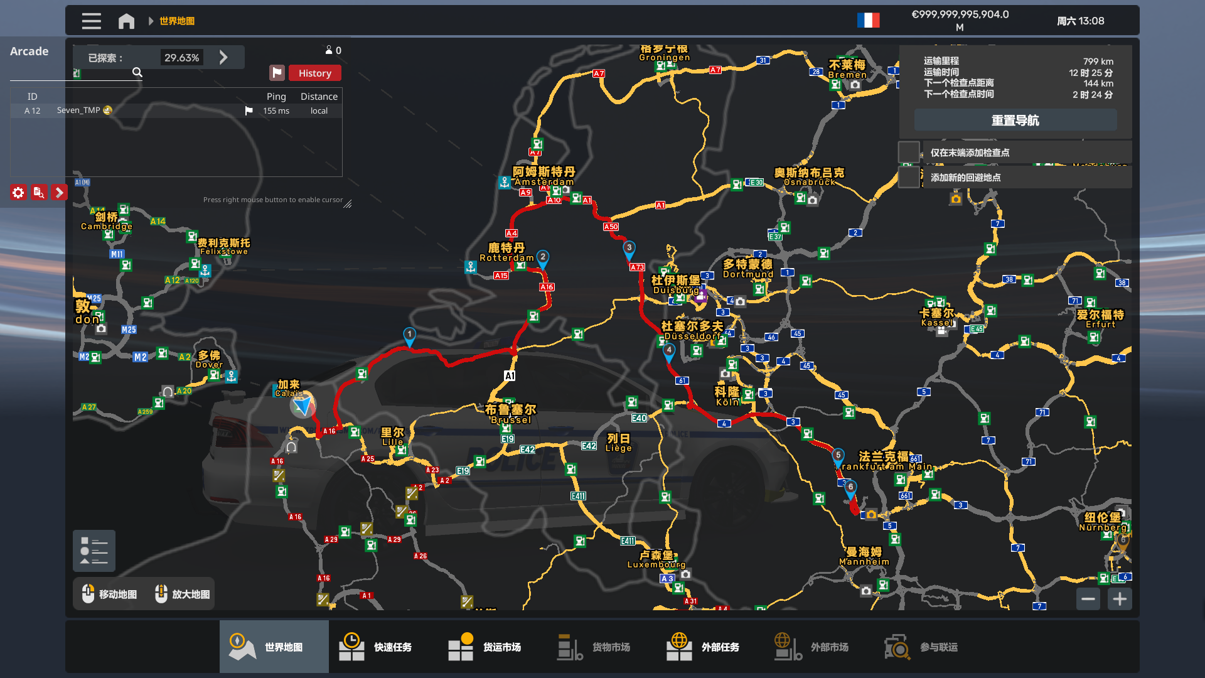Open the 快速任务 tab

383,647
